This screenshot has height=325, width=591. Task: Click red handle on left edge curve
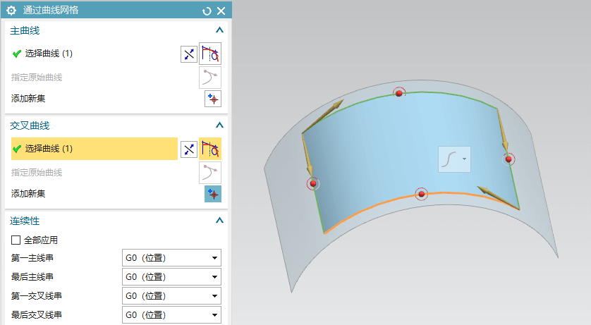point(313,184)
